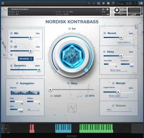Click the DI volume slider handle
The height and width of the screenshot is (138, 144).
click(x=30, y=51)
